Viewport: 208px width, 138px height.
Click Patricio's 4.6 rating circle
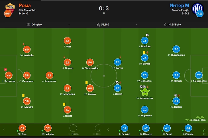9,75
